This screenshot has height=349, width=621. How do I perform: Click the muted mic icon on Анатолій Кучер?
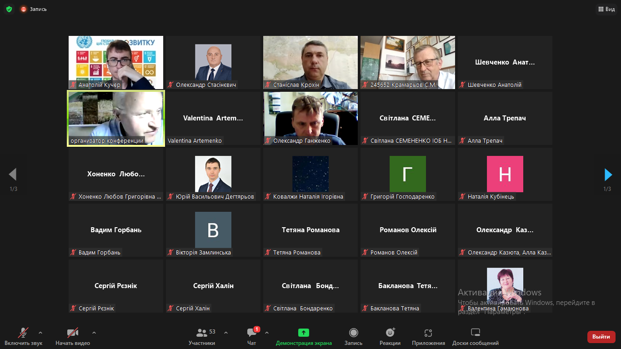click(73, 85)
